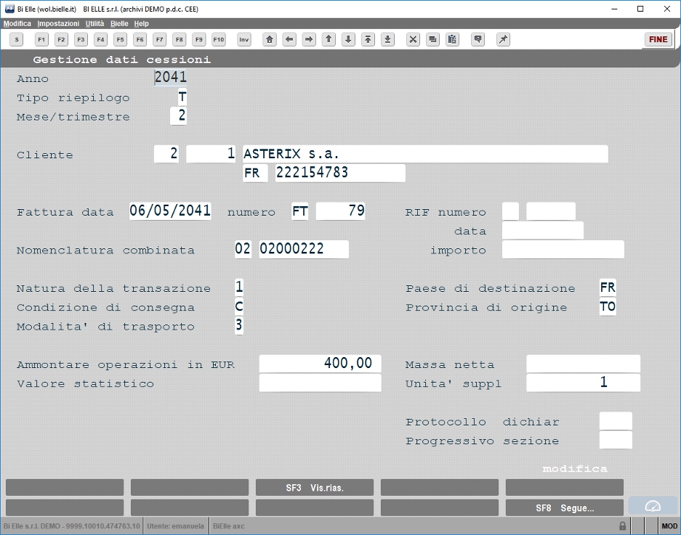The image size is (681, 535).
Task: Click the Provincia di origine field
Action: point(608,306)
